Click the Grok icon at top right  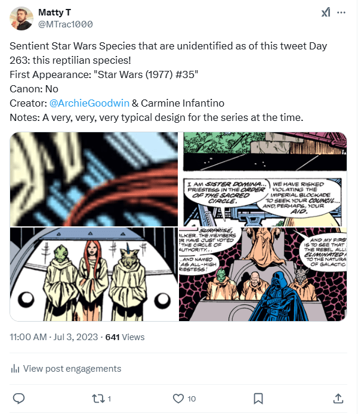point(326,13)
